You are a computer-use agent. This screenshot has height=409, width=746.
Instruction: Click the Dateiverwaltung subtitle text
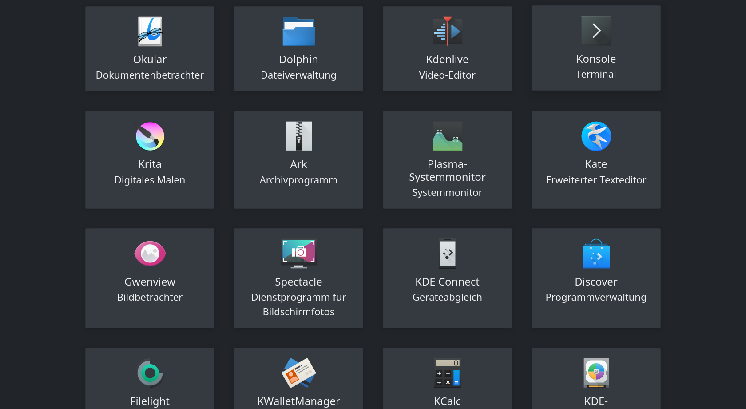pyautogui.click(x=299, y=75)
